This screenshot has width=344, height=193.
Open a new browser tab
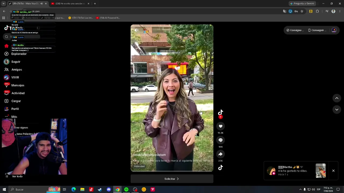click(95, 3)
